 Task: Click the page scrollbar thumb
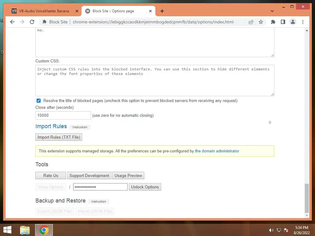[x=307, y=198]
